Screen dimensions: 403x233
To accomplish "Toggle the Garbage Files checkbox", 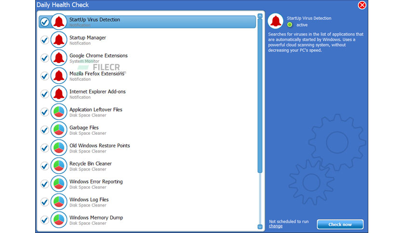I will (45, 130).
